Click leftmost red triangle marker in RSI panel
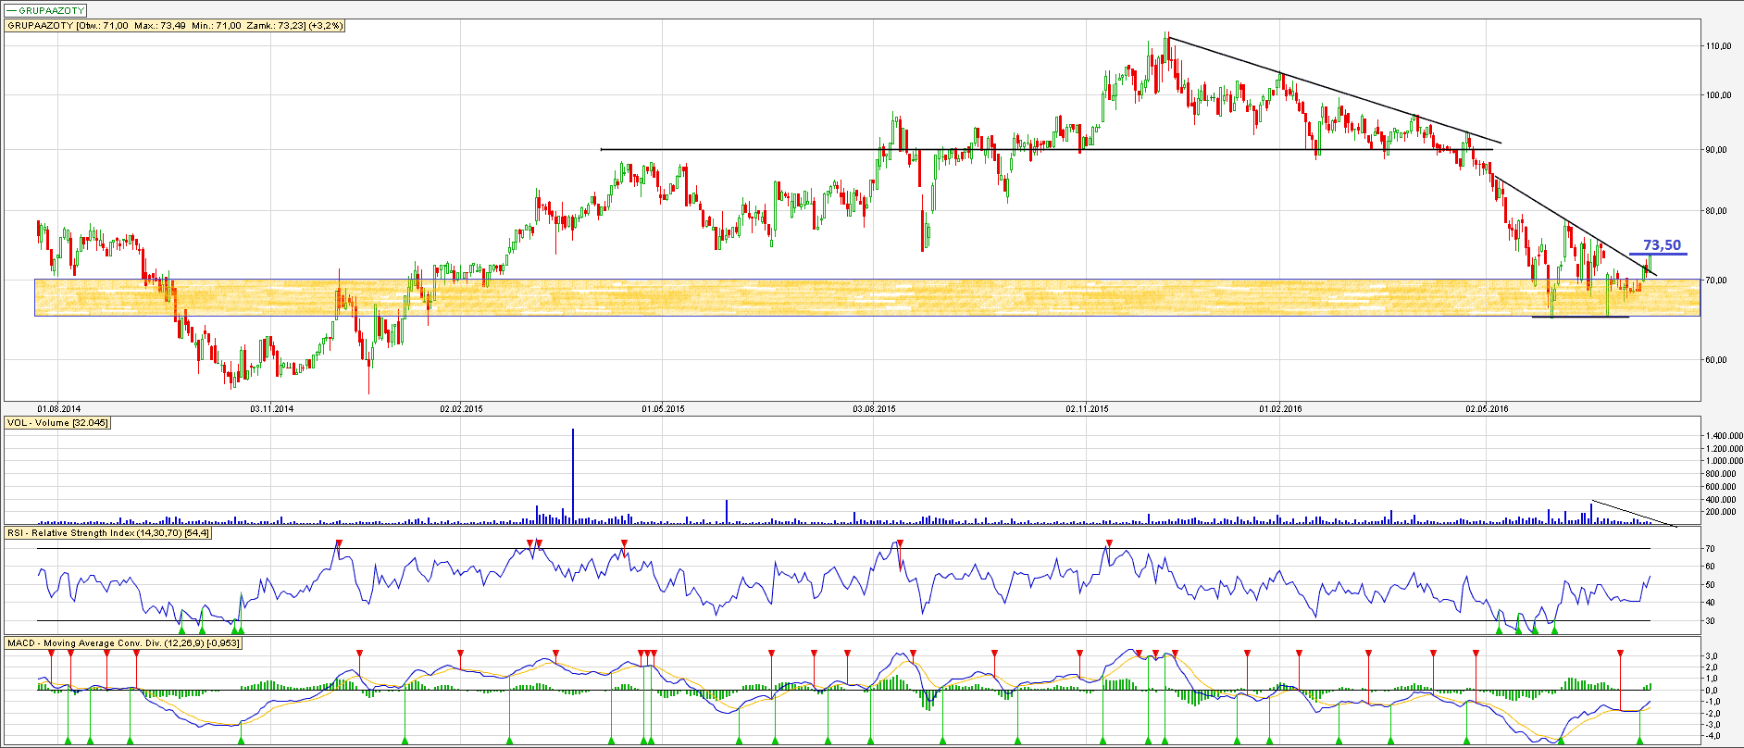This screenshot has width=1744, height=748. [x=339, y=543]
